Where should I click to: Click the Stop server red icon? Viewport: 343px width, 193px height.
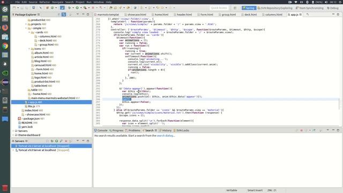66,141
